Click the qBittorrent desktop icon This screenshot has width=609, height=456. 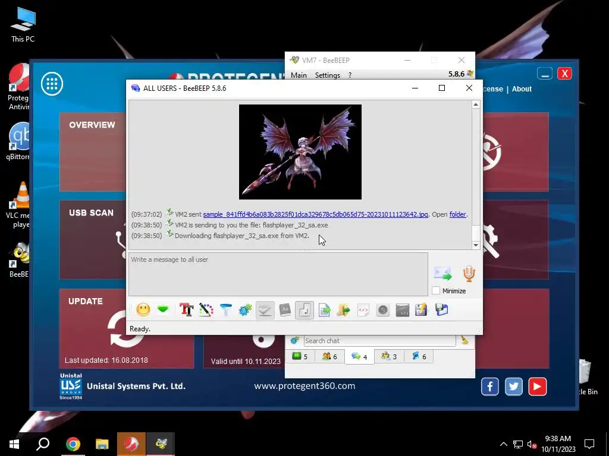point(18,141)
